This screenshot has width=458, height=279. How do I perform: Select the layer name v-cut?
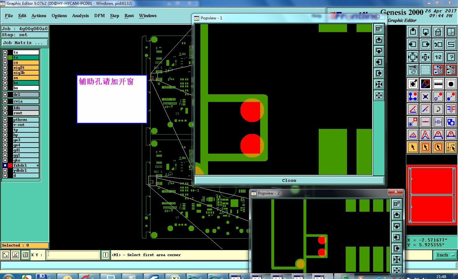pyautogui.click(x=26, y=125)
